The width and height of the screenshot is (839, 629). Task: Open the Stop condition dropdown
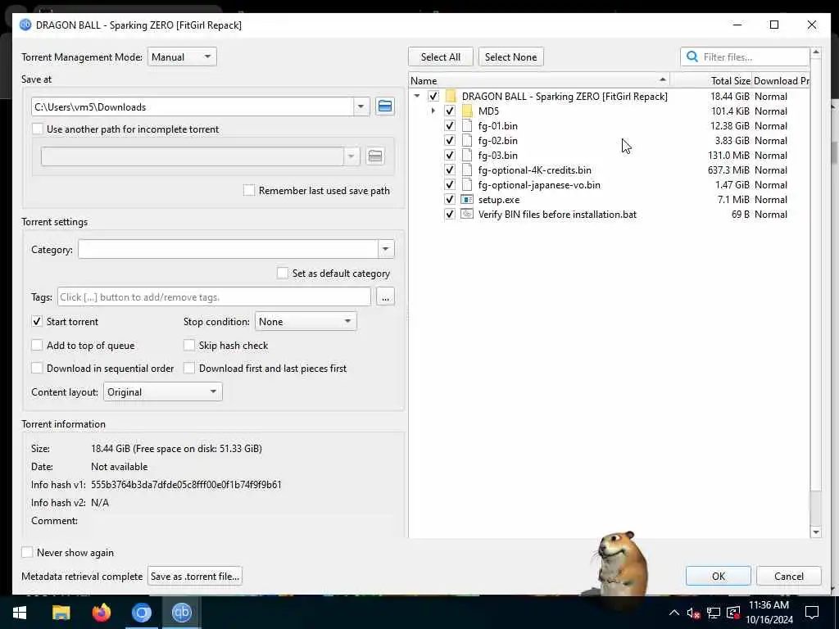point(306,321)
